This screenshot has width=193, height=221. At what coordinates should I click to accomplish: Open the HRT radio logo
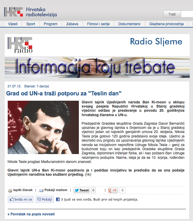pos(20,45)
